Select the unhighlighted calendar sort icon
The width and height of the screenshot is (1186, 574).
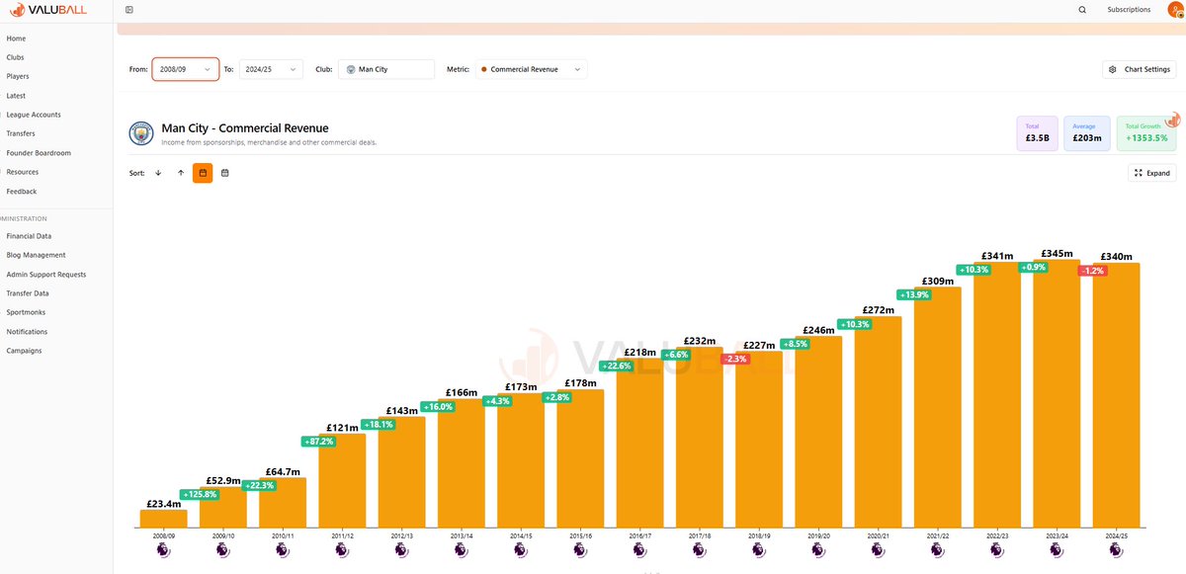(x=225, y=173)
